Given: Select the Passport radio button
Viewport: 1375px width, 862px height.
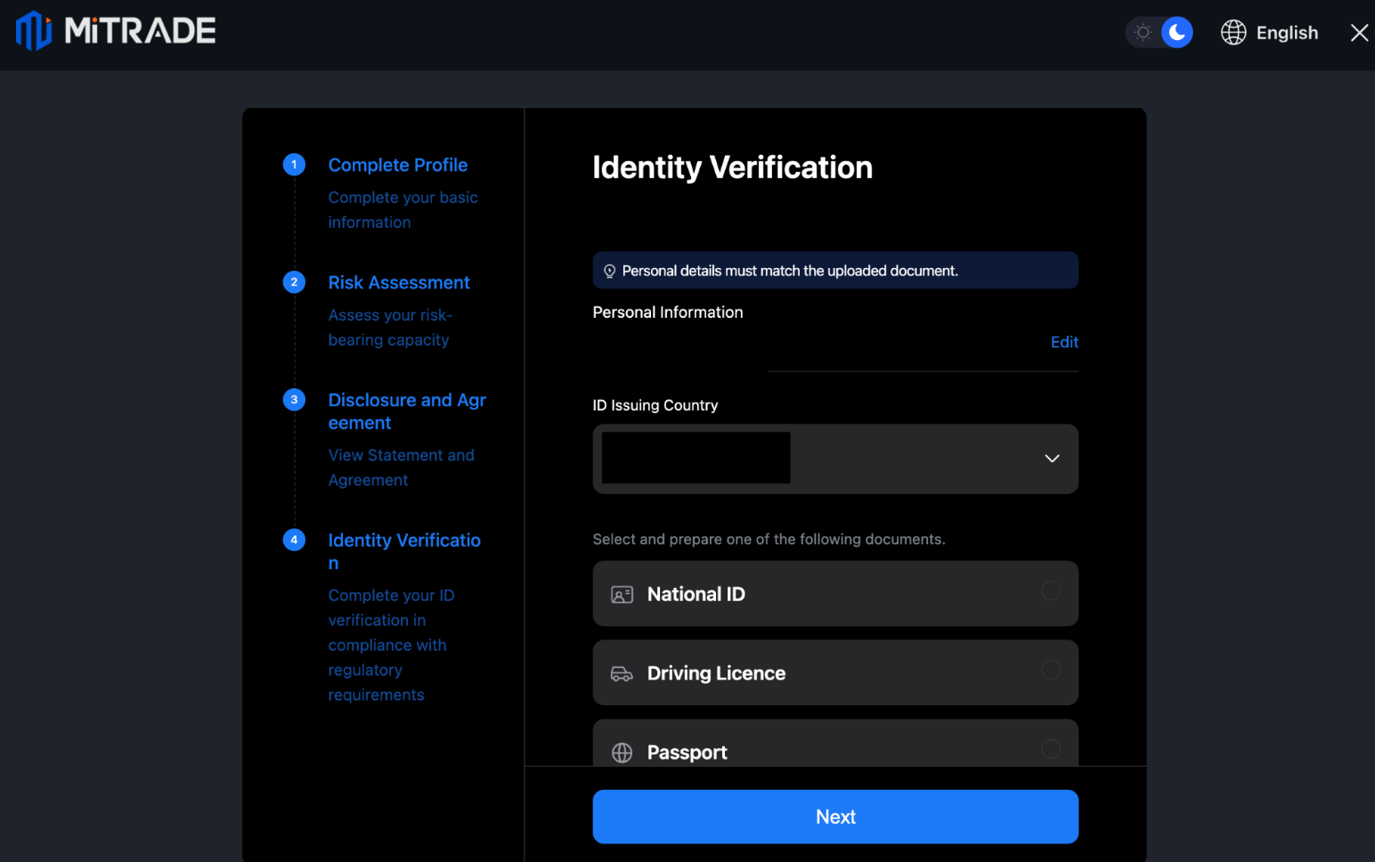Looking at the screenshot, I should click(x=1051, y=749).
